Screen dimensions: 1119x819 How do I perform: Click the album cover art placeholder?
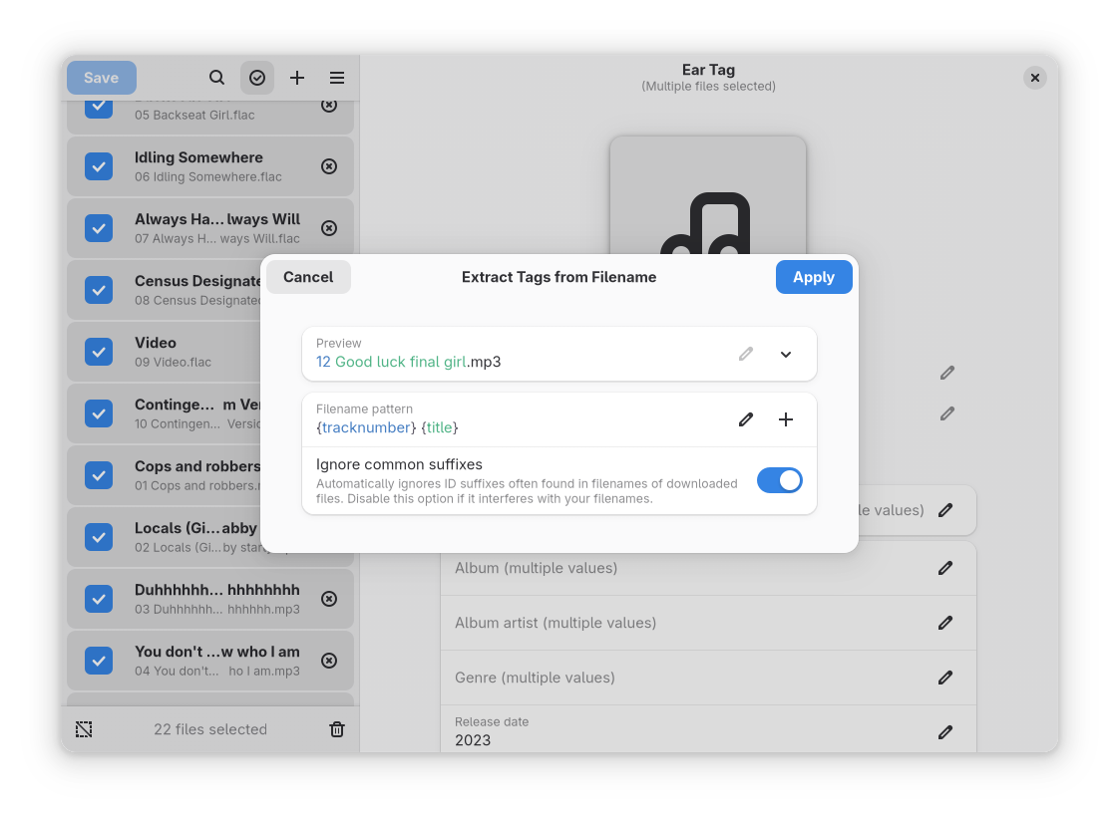(708, 195)
